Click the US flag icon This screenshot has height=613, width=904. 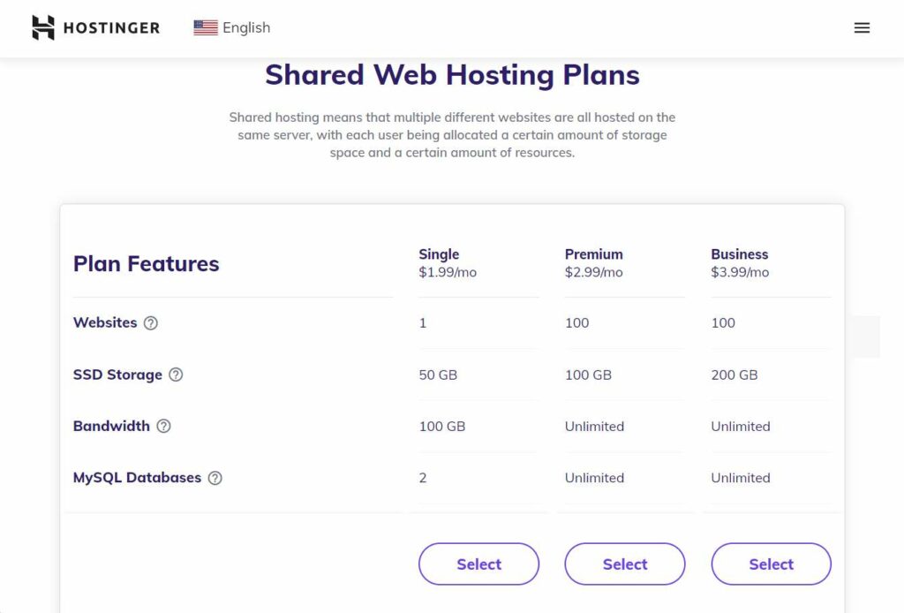(206, 27)
